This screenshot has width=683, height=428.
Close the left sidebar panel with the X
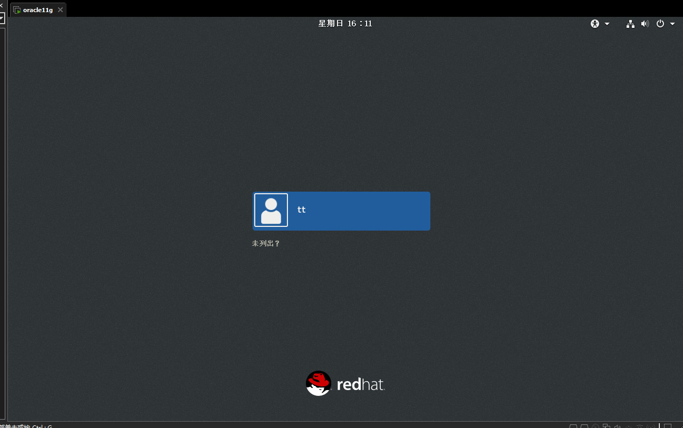2,5
